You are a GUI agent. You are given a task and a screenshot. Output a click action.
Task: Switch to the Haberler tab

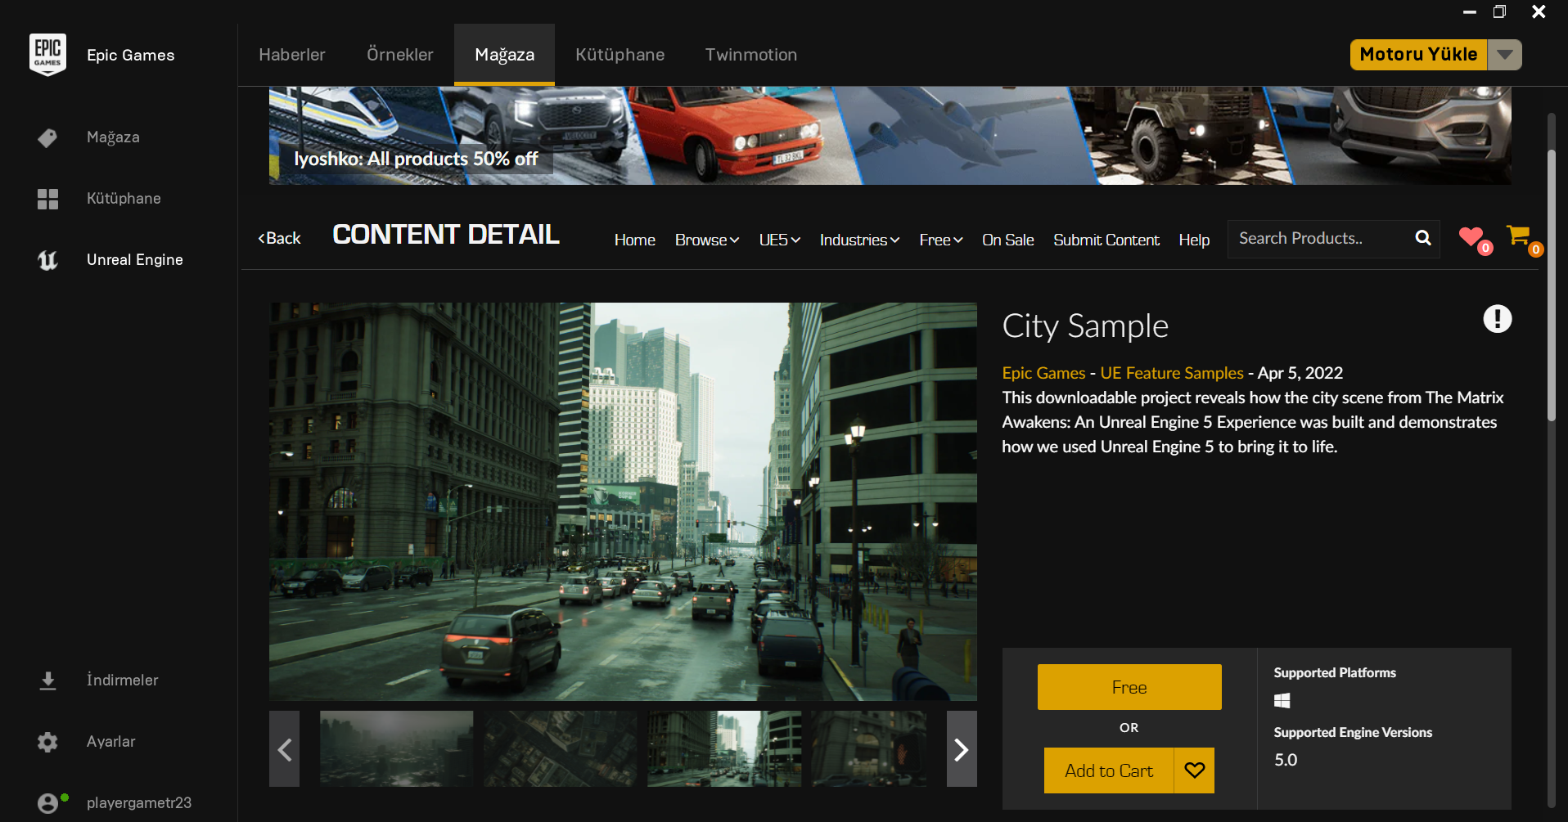pos(292,55)
